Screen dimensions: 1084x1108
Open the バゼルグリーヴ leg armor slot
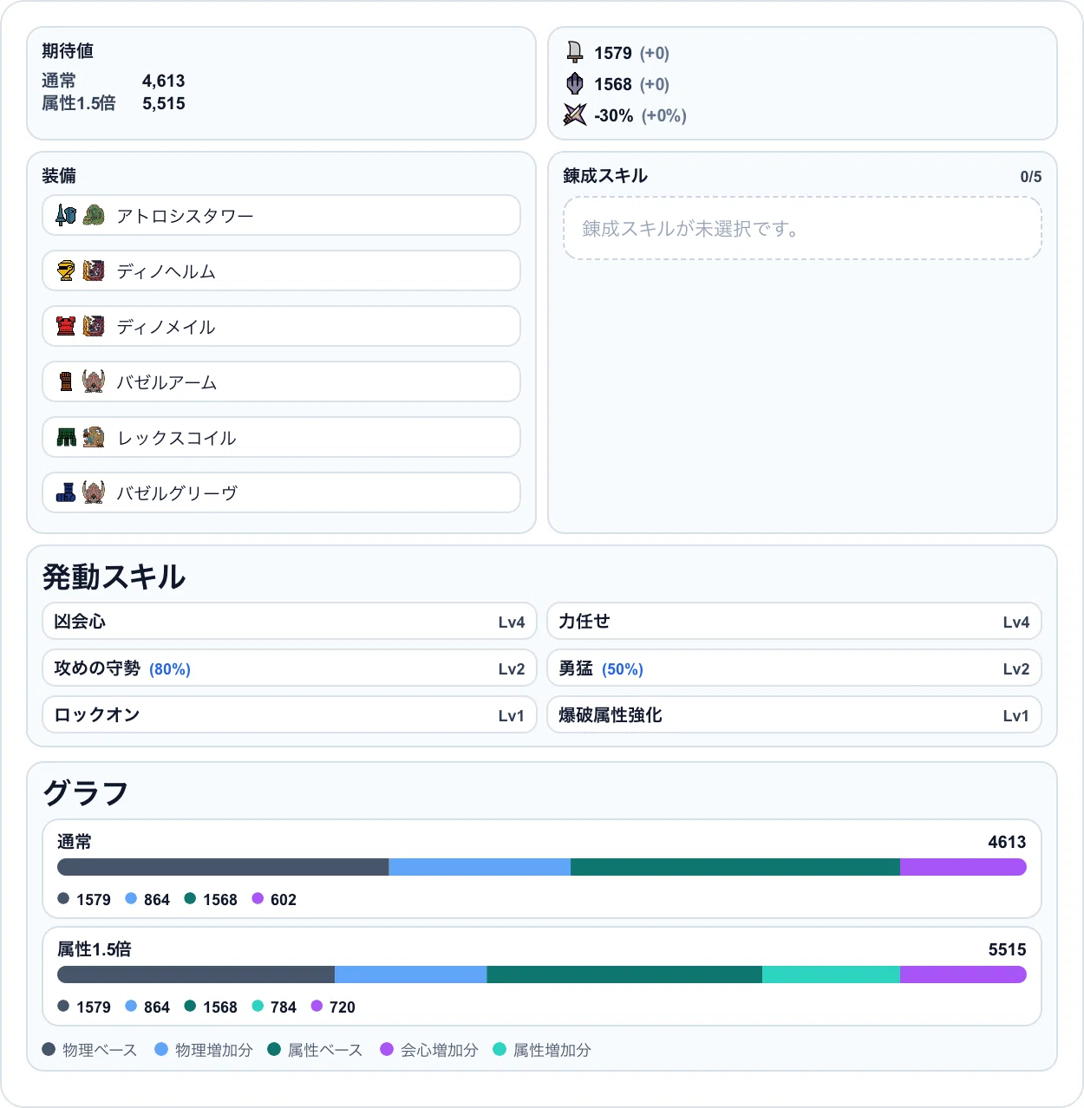point(281,492)
